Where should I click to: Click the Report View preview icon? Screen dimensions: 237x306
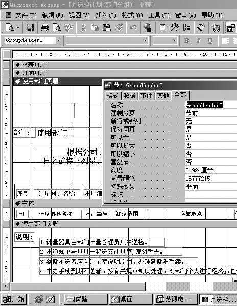tap(9, 28)
